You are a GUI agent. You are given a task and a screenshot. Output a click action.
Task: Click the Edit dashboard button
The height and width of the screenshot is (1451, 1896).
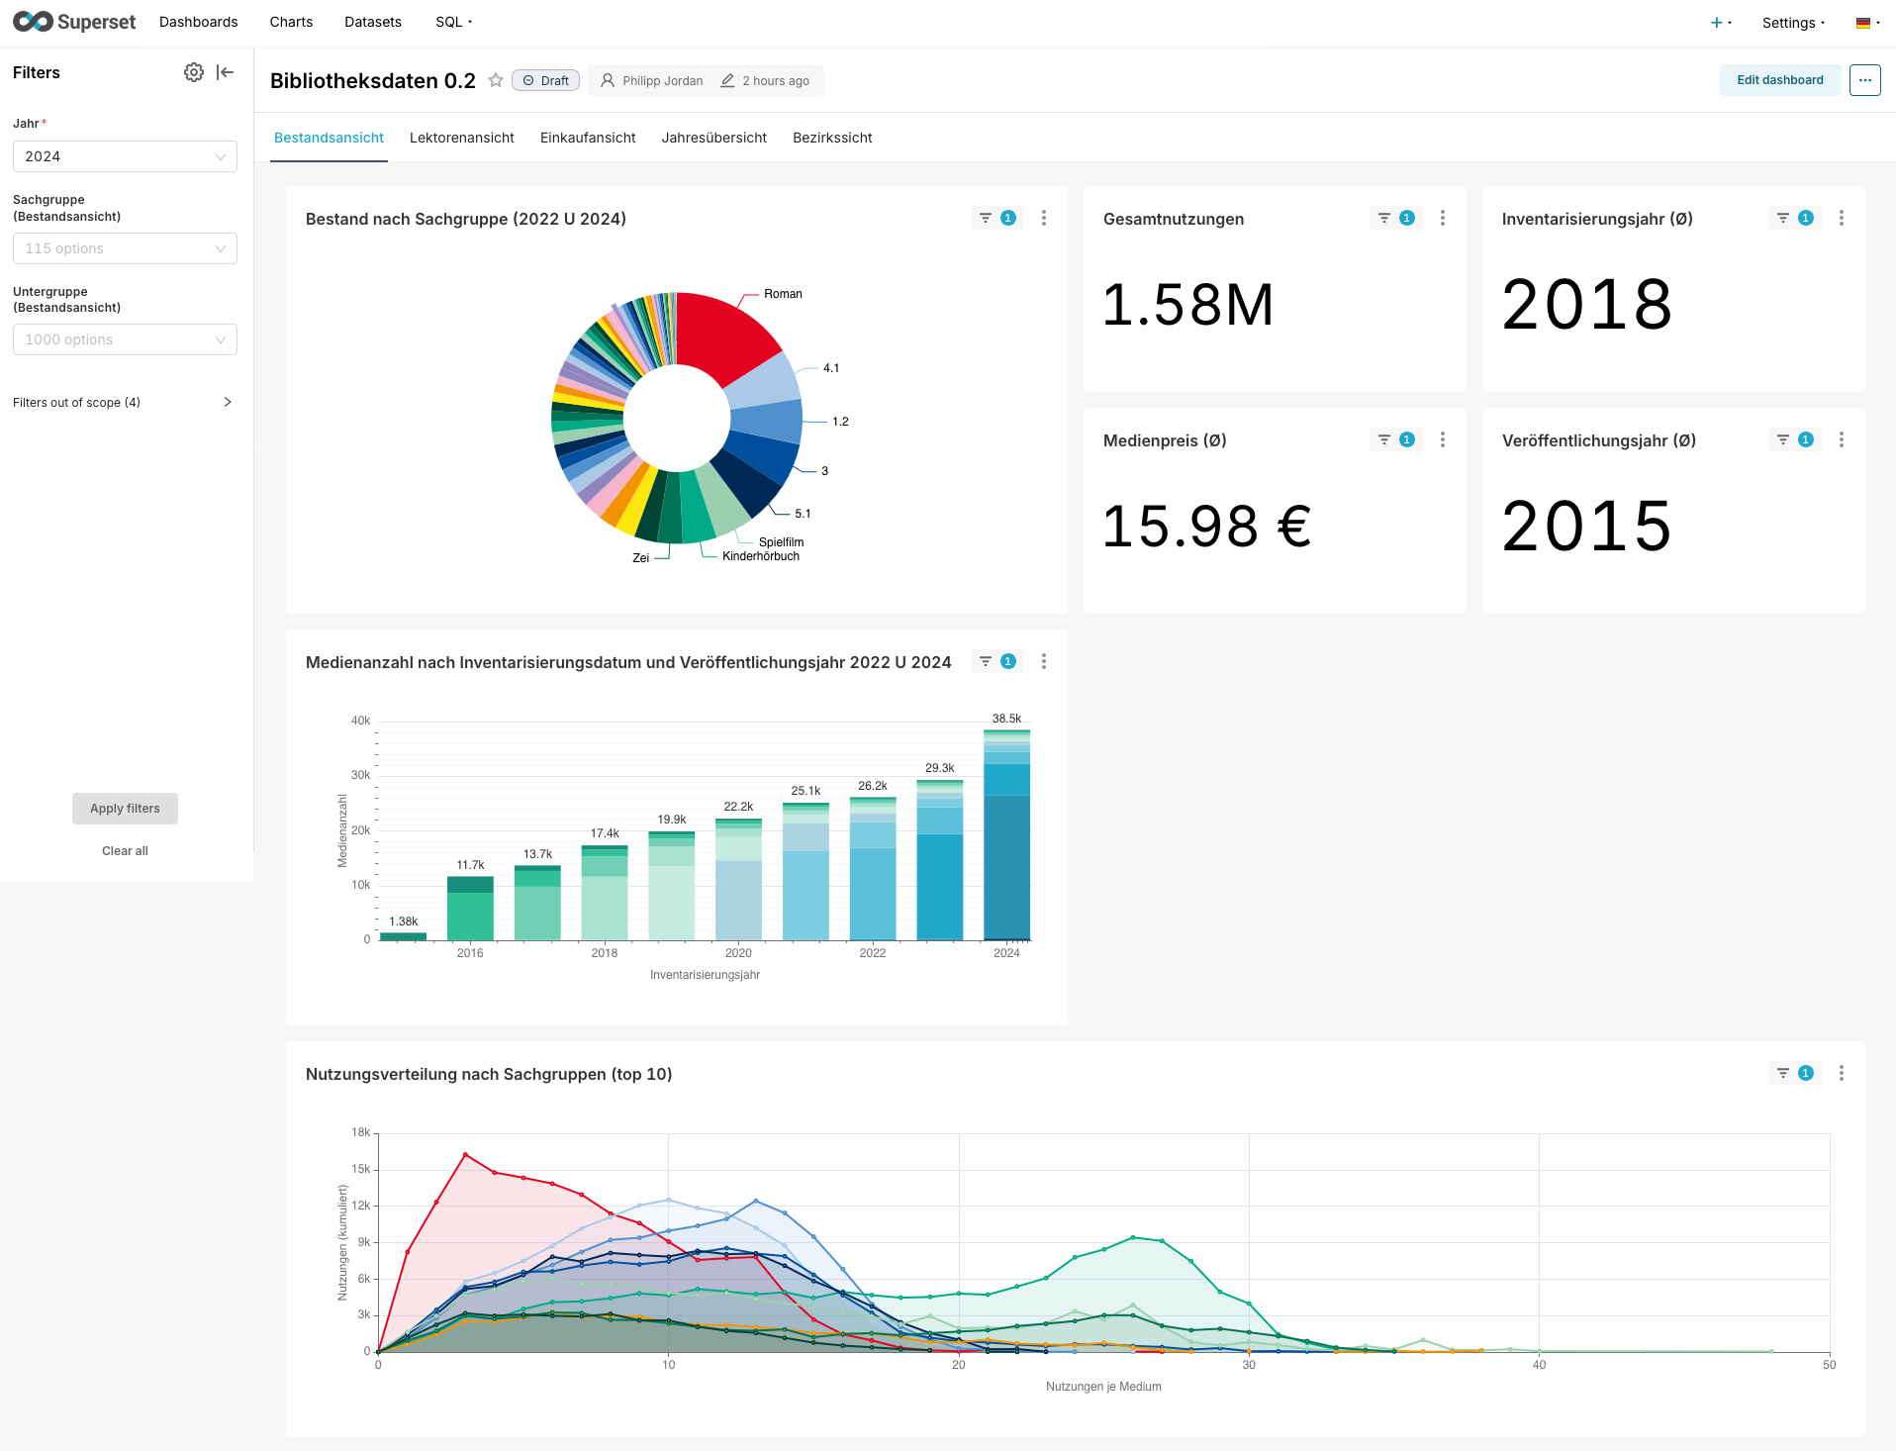(x=1779, y=80)
